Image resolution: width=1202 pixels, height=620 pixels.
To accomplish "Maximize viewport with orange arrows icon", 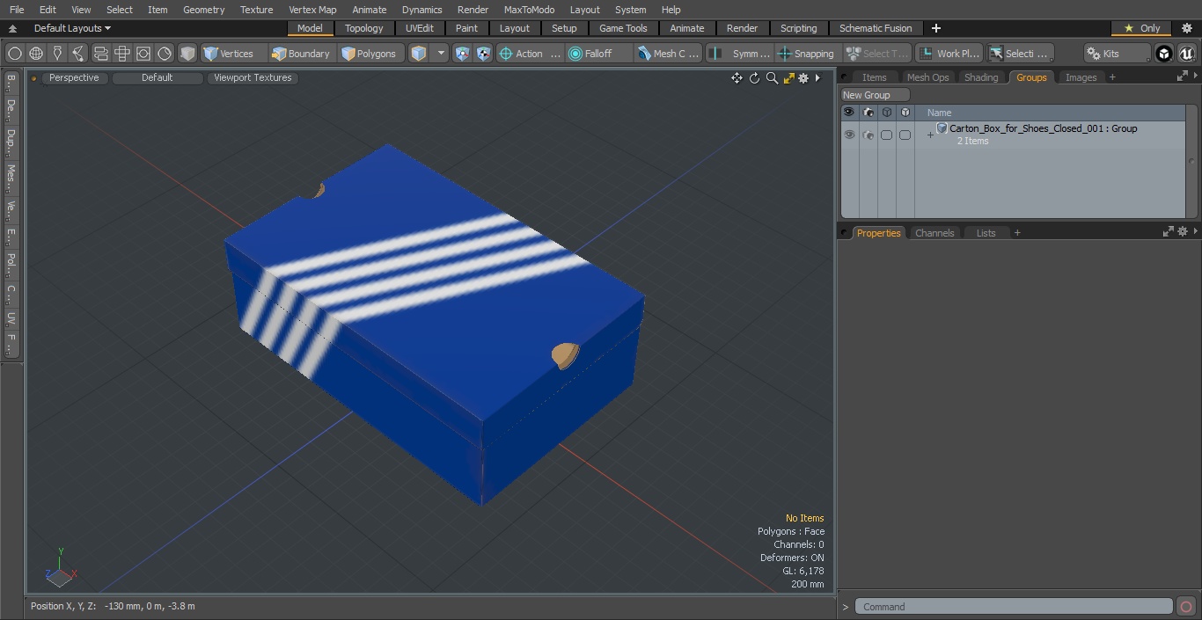I will (788, 78).
